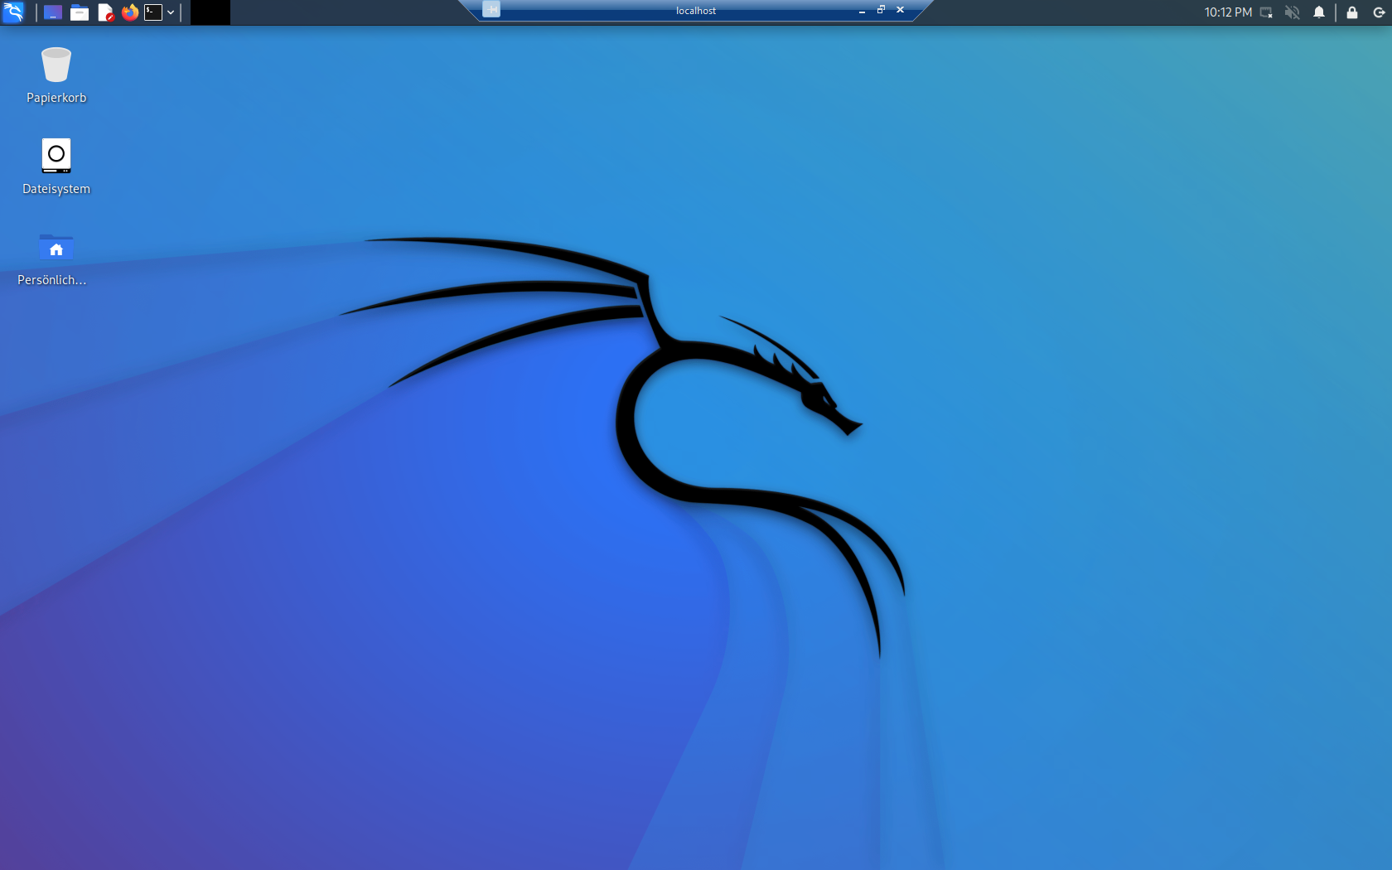1392x870 pixels.
Task: Click the 10:12 PM clock
Action: 1228,12
